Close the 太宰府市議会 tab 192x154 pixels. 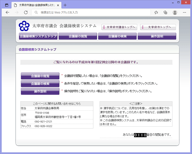(58, 5)
